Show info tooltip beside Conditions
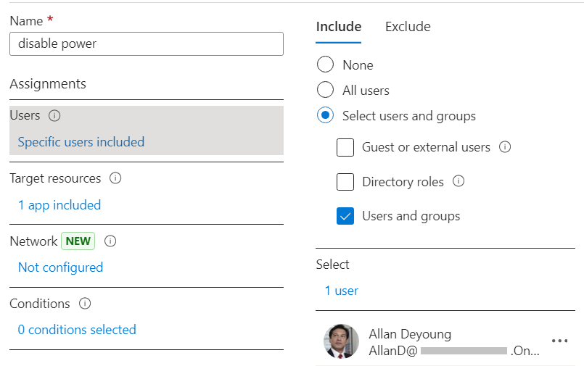584x366 pixels. point(85,304)
